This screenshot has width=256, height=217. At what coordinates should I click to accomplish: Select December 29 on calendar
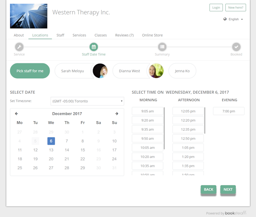point(83,168)
